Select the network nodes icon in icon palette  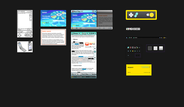pyautogui.click(x=137, y=48)
